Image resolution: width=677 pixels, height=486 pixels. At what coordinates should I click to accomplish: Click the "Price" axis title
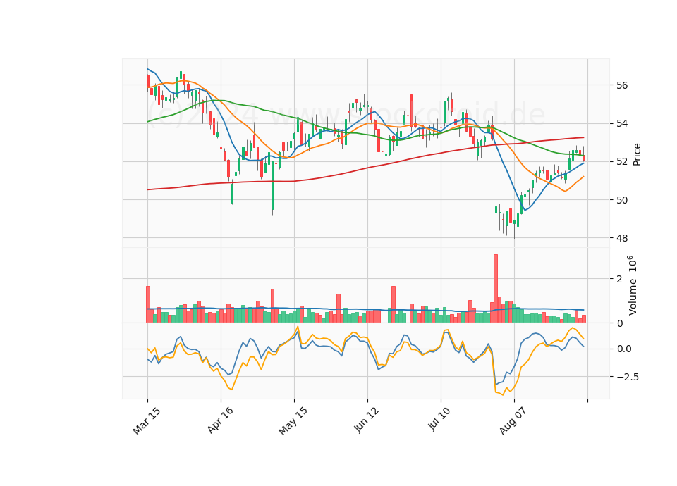637,154
